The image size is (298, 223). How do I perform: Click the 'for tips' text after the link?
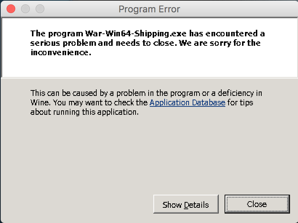240,103
